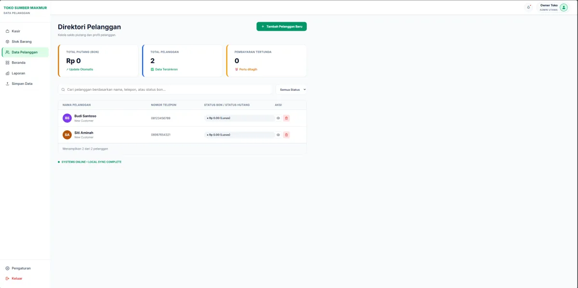
Task: Click phone number 08123456789
Action: pos(160,118)
